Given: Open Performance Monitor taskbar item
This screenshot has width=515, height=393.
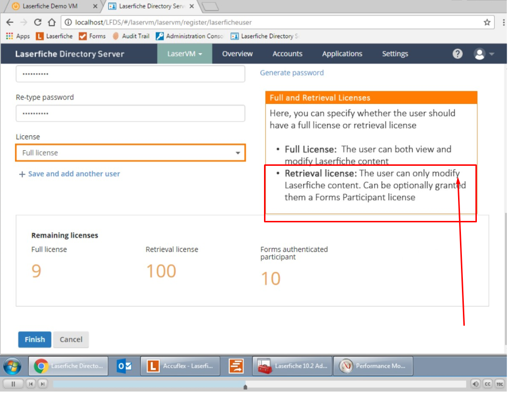Looking at the screenshot, I should point(373,366).
